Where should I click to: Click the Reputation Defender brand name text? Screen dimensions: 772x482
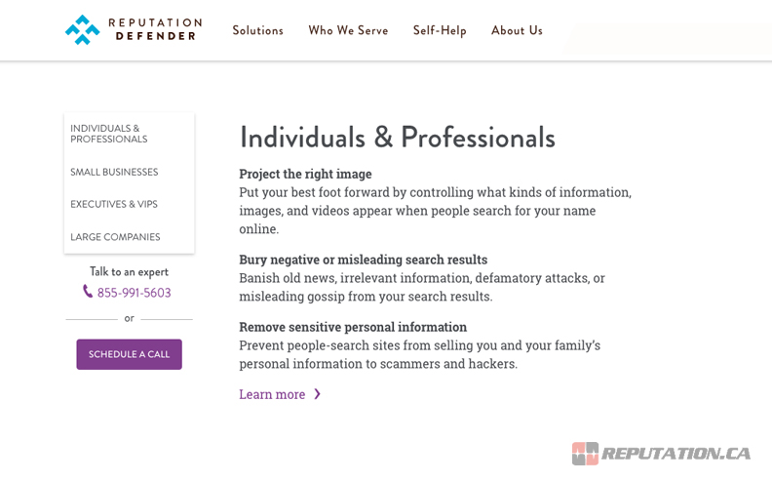click(x=156, y=29)
